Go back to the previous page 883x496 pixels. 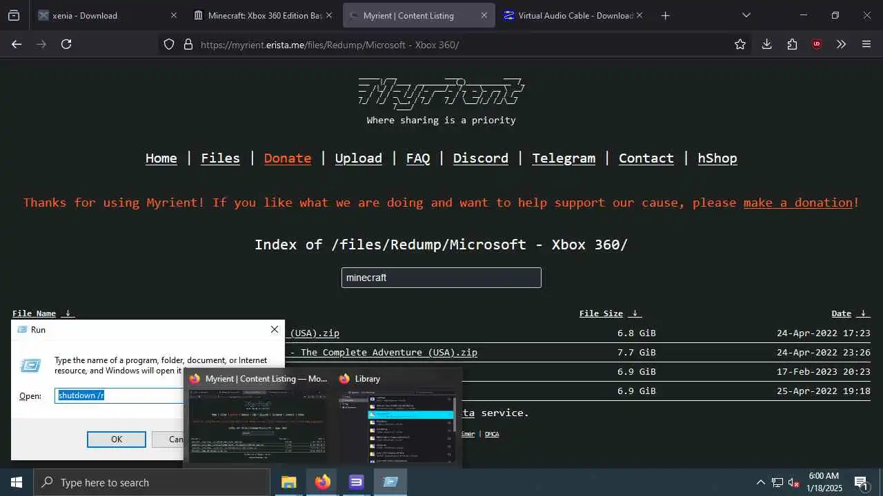pyautogui.click(x=17, y=44)
